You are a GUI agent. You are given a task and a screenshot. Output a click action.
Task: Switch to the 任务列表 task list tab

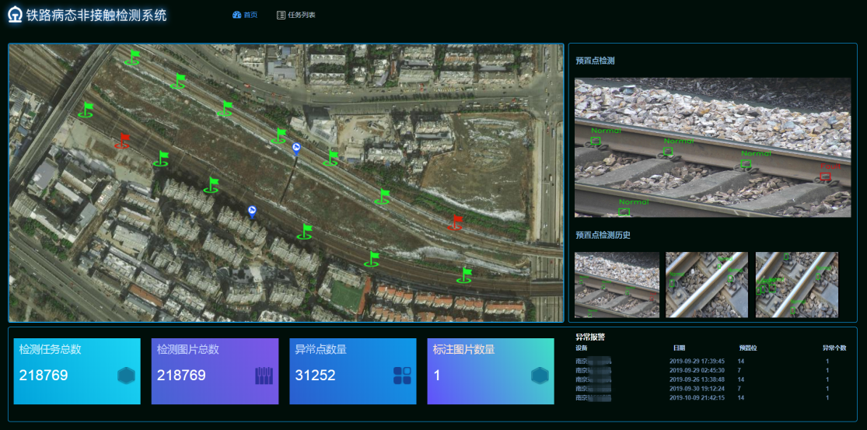[296, 16]
